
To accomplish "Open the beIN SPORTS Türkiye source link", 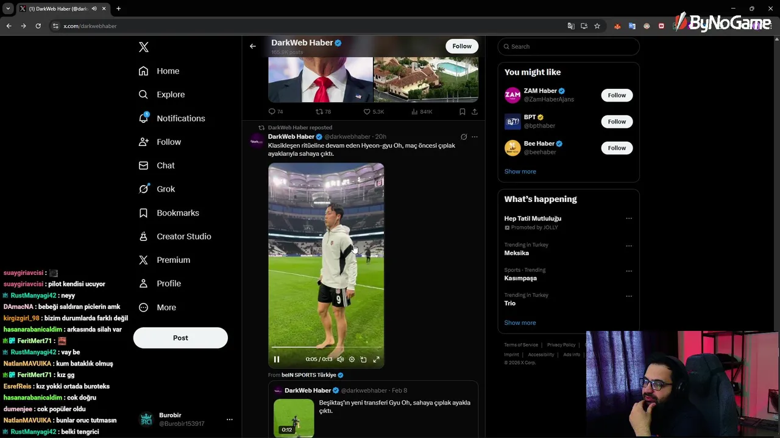I will coord(313,375).
